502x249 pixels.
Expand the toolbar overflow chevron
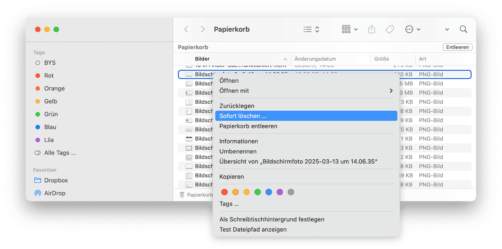[447, 30]
